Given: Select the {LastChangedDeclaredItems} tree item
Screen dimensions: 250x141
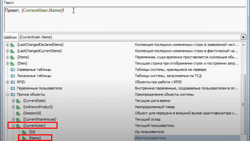Looking at the screenshot, I should 40,45.
